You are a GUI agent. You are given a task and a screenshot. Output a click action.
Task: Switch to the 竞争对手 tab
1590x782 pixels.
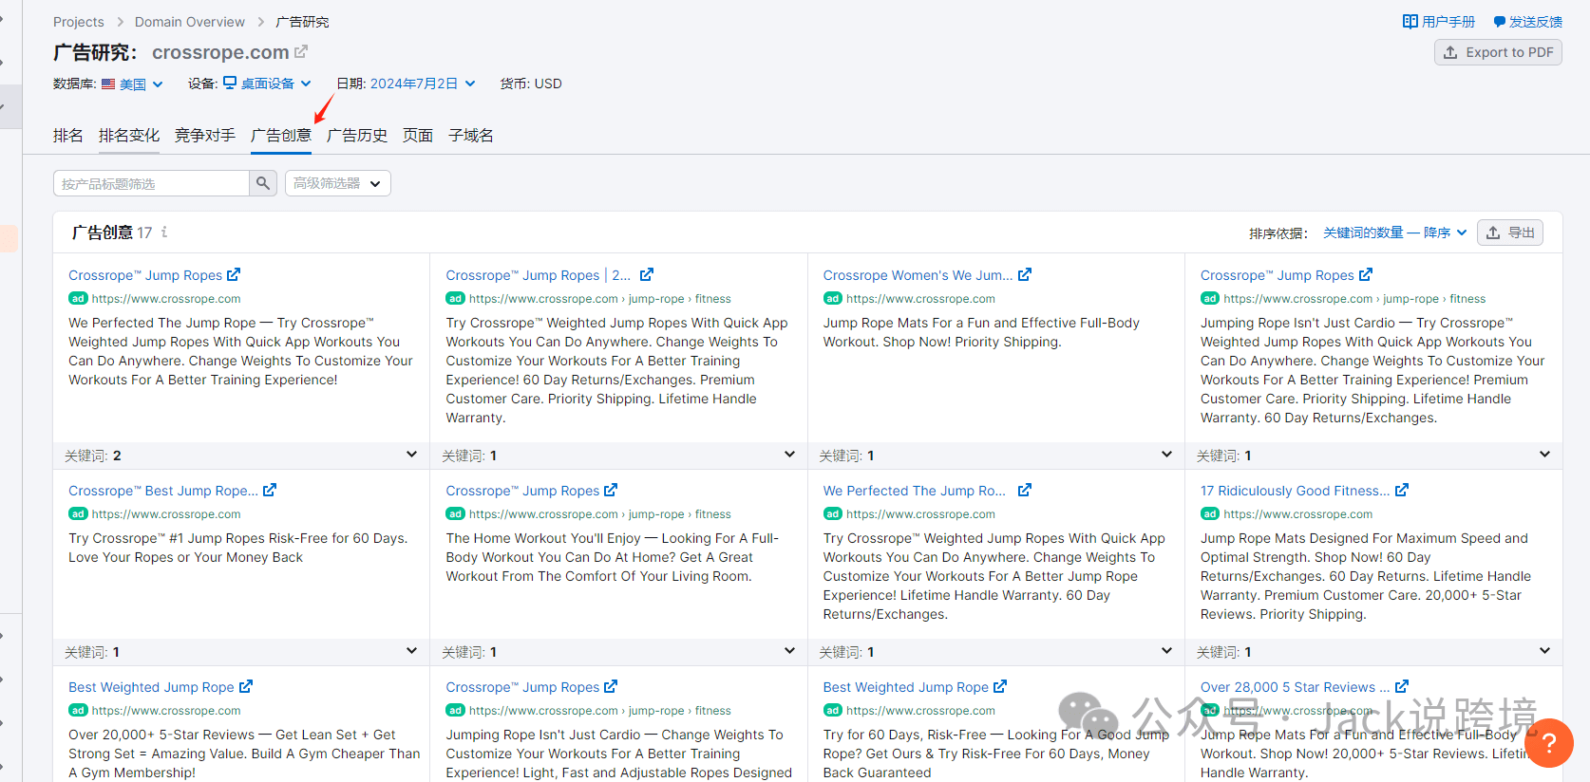coord(205,136)
